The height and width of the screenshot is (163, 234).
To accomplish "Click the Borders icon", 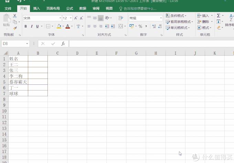I will 48,26.
